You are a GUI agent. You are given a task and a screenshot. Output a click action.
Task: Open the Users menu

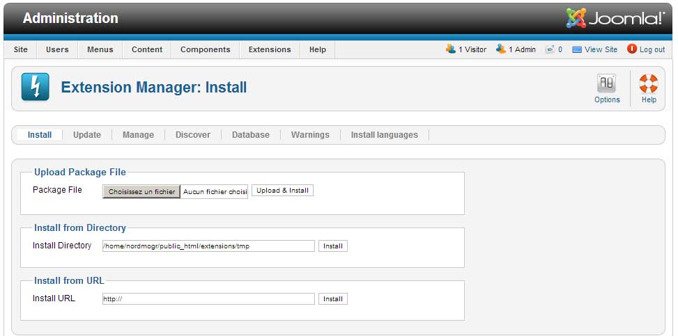point(57,49)
